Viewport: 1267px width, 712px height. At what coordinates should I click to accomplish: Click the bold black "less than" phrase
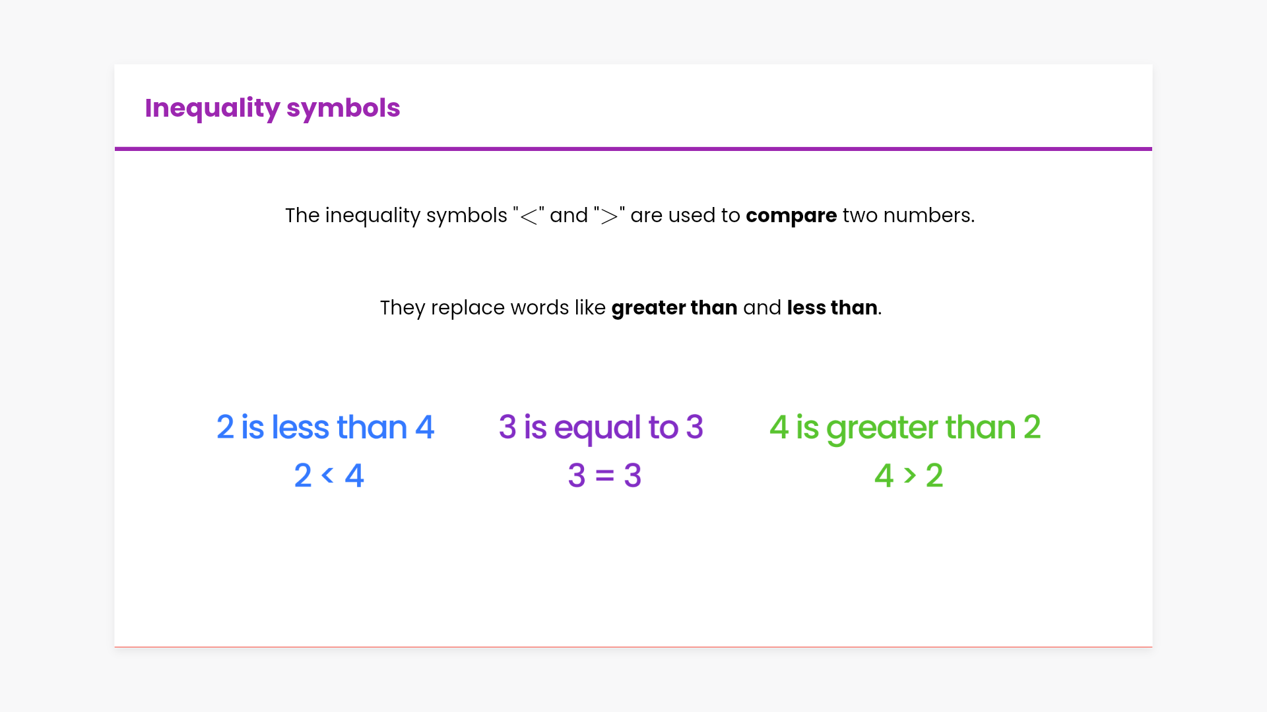(x=831, y=308)
